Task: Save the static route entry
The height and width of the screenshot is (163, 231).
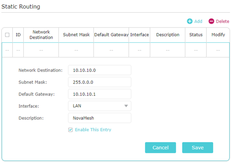Action: click(198, 147)
